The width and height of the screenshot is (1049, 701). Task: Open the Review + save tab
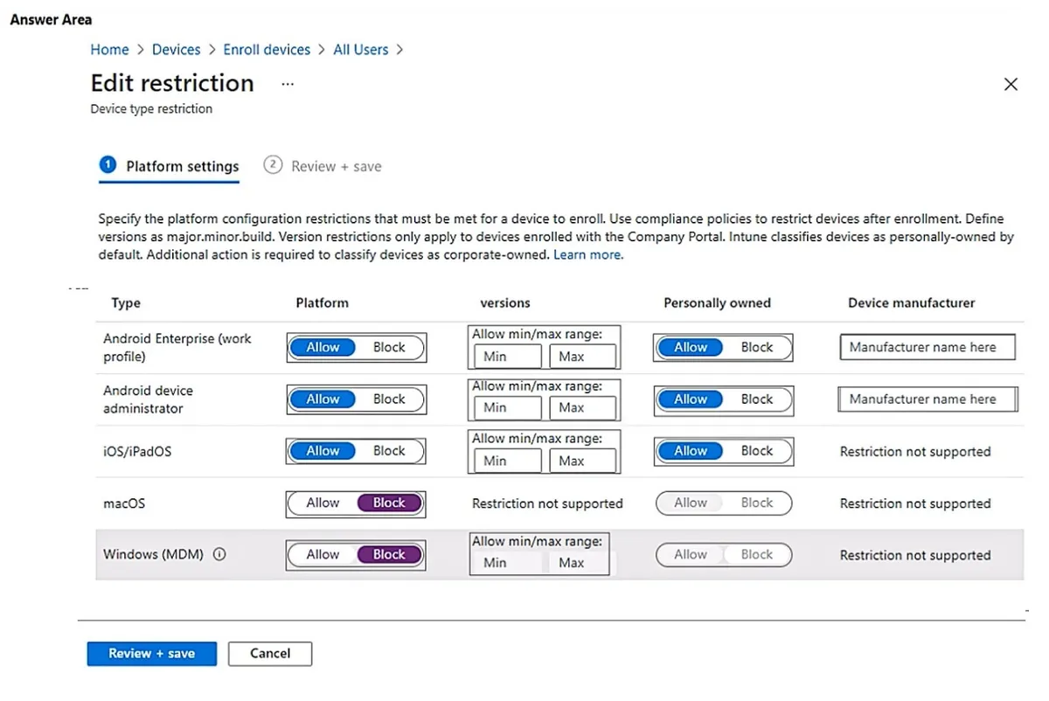(337, 166)
